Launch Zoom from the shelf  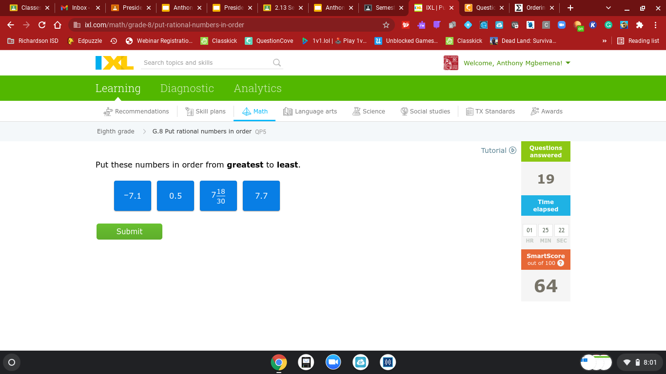click(x=333, y=362)
